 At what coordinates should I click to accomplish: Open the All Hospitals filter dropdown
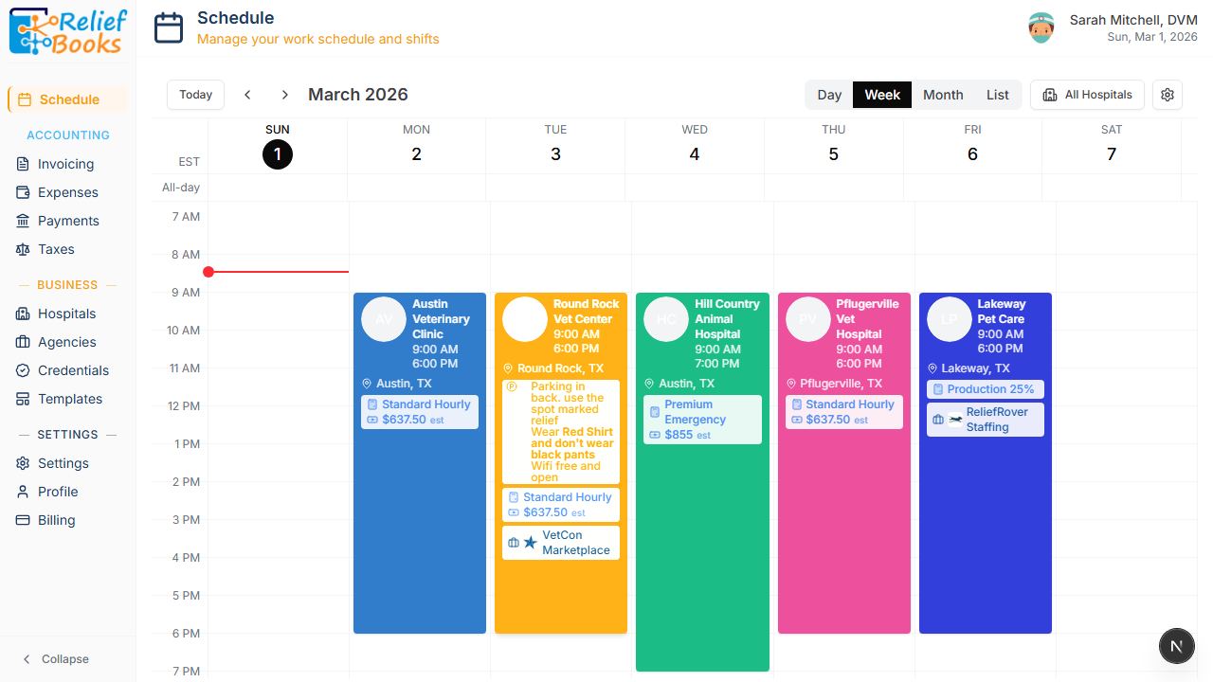pos(1087,95)
